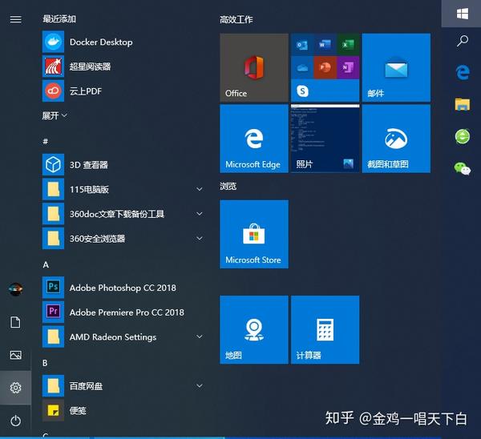
Task: Open the 360doc文章下载备份工具 folder item
Action: (x=123, y=214)
